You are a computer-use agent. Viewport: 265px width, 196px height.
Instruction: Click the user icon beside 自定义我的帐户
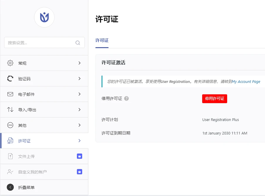[x=10, y=171]
